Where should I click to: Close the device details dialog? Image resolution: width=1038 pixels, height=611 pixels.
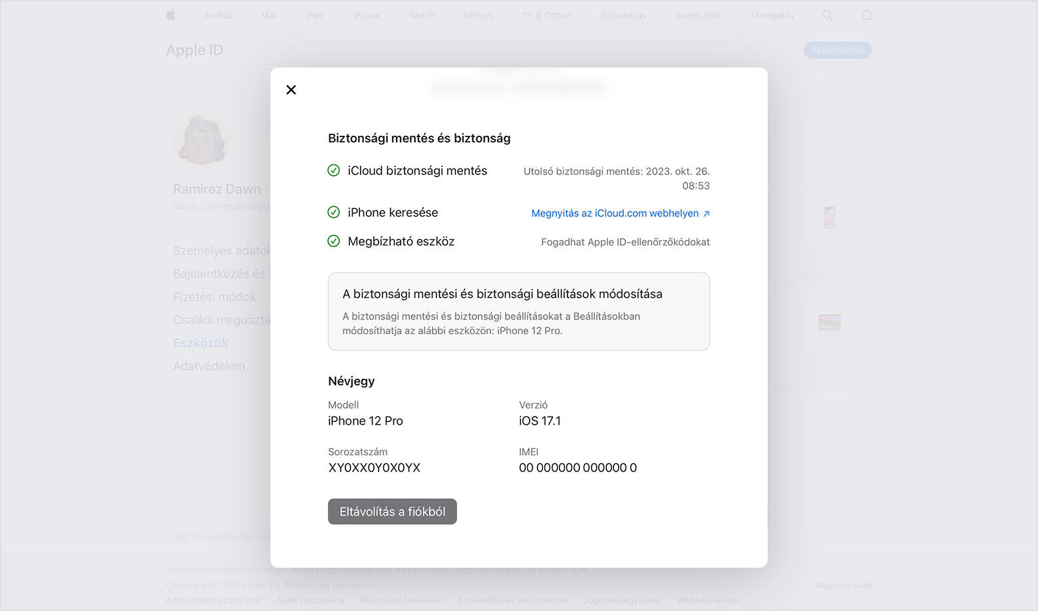coord(291,90)
